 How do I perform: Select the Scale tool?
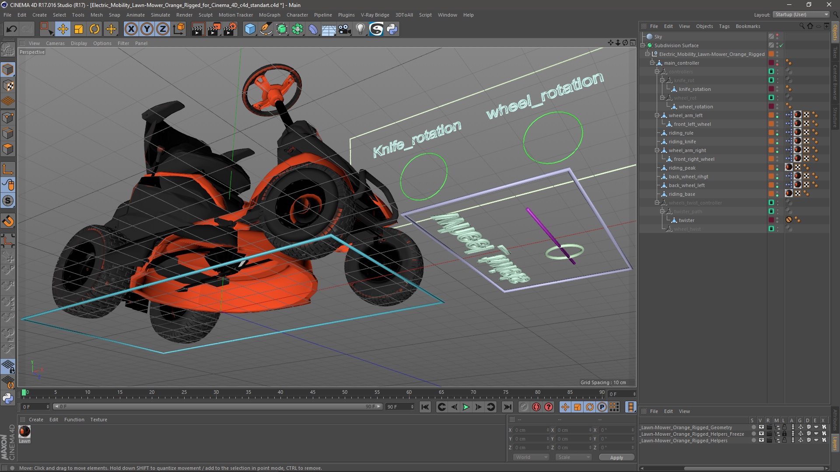79,29
